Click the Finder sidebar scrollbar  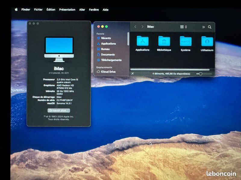pos(128,39)
